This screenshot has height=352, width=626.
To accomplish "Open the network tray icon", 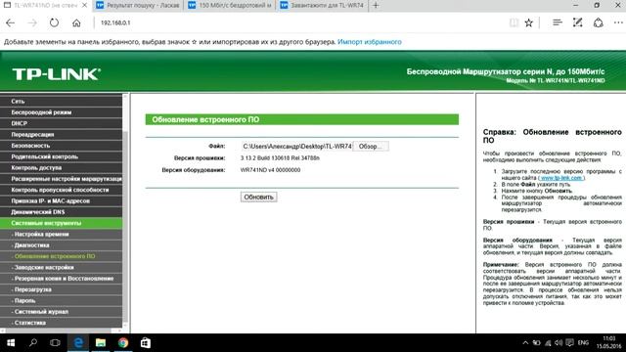I will [x=548, y=343].
